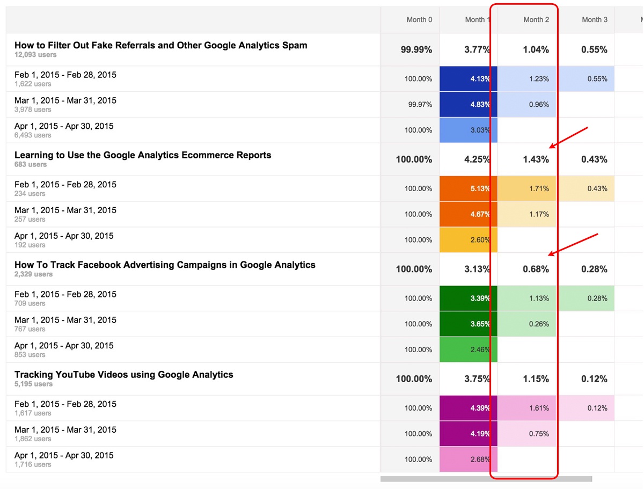Select the 234 users Feb 2015 cohort row
The height and width of the screenshot is (489, 644).
pyautogui.click(x=65, y=188)
